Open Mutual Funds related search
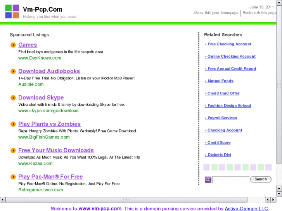Image resolution: width=282 pixels, height=211 pixels. pyautogui.click(x=219, y=81)
